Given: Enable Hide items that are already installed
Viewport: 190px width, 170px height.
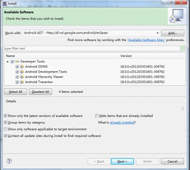Looking at the screenshot, I should coord(97,116).
